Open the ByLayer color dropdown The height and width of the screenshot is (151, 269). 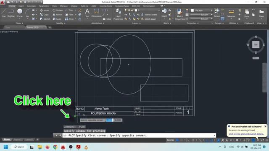[202, 10]
